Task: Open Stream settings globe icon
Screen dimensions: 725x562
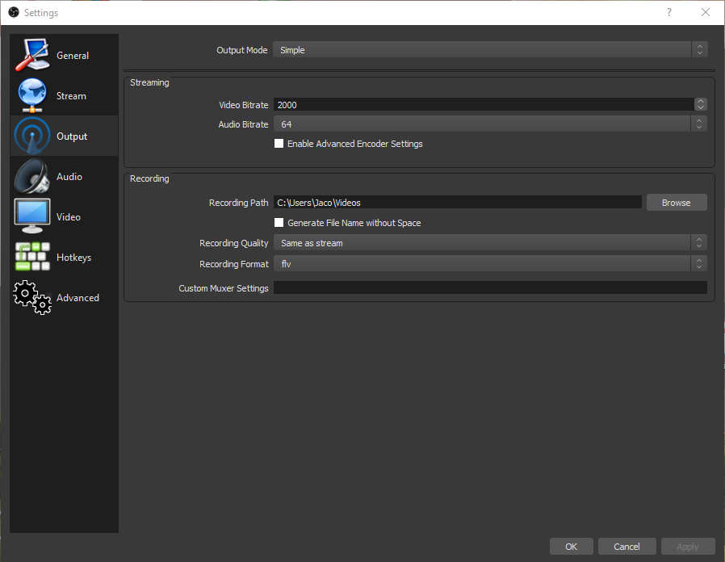Action: (x=32, y=95)
